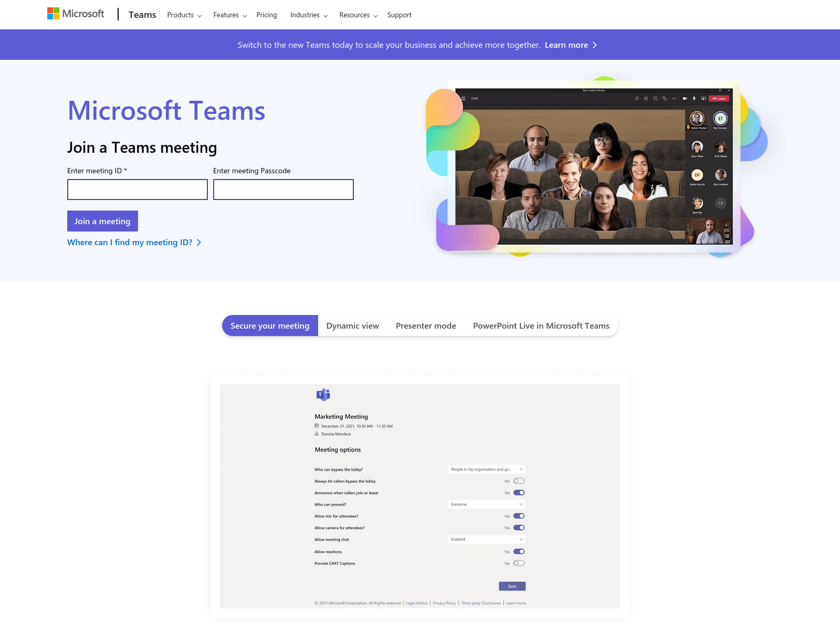Toggle the Allow reactions switch
Image resolution: width=840 pixels, height=630 pixels.
click(519, 551)
